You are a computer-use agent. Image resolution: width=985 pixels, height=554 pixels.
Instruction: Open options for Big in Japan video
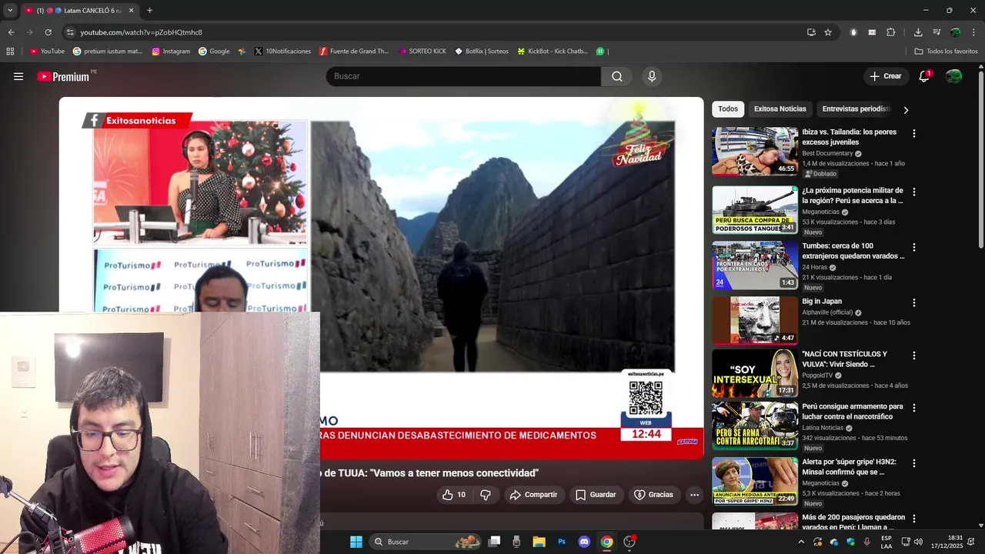(x=913, y=302)
